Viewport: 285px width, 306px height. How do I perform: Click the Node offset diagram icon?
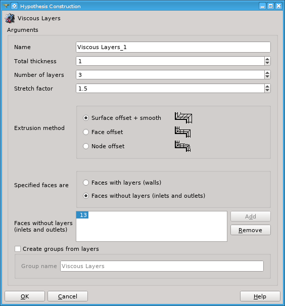(182, 146)
